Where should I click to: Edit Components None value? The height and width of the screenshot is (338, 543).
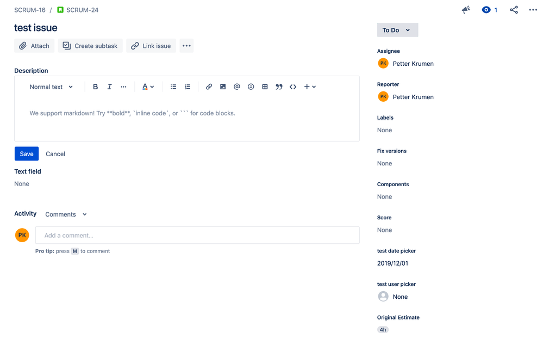[384, 196]
